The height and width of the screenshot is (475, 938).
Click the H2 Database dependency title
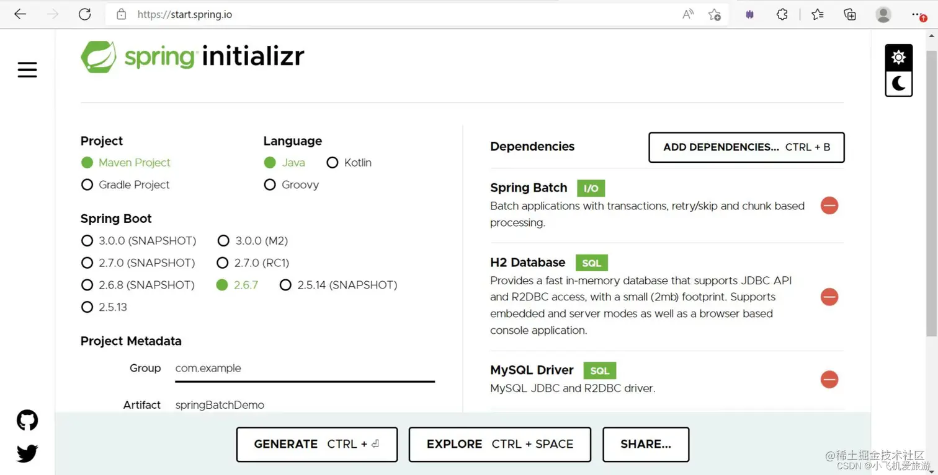tap(528, 263)
